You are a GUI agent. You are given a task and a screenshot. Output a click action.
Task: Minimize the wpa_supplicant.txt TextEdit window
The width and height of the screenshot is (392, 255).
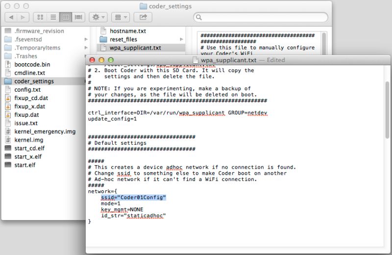tap(101, 60)
